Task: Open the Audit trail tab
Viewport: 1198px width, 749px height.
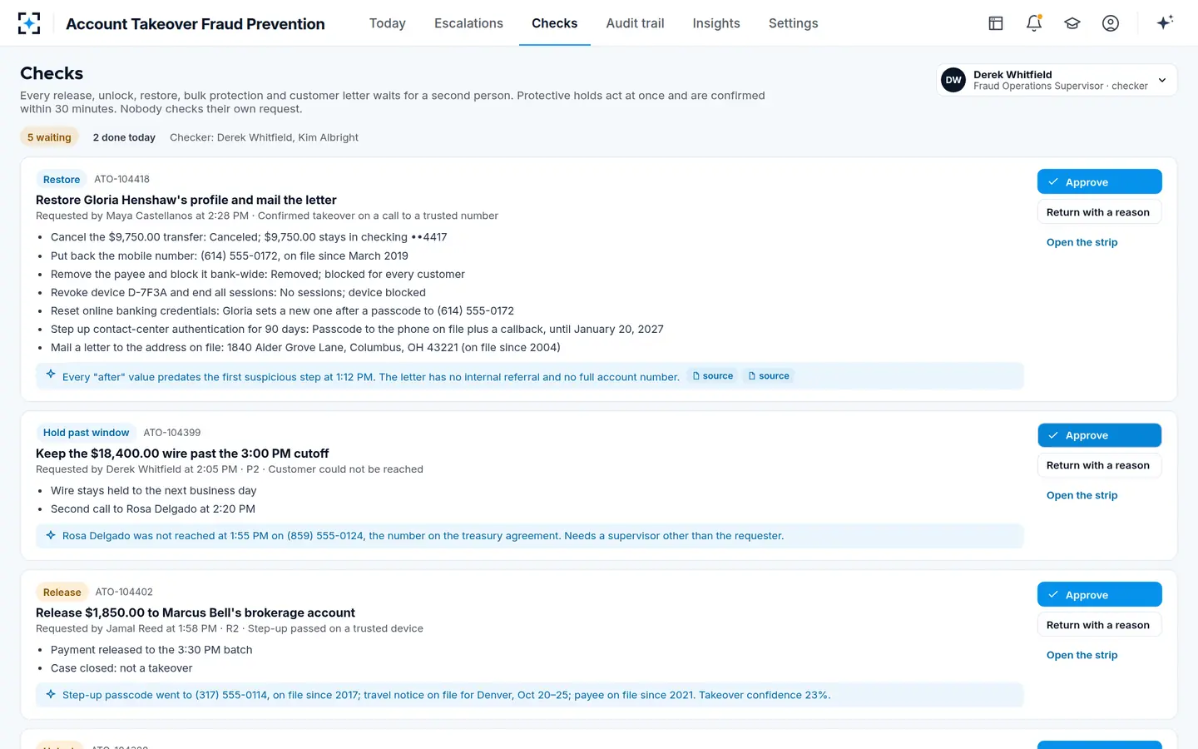Action: click(x=635, y=23)
